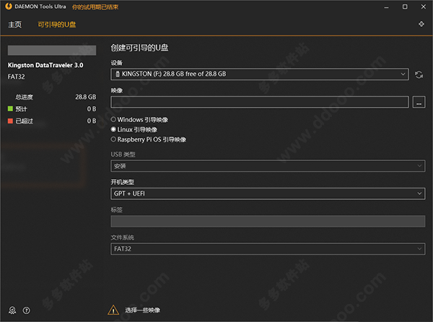Click the 创建可引导的U盘 heading

click(x=139, y=48)
